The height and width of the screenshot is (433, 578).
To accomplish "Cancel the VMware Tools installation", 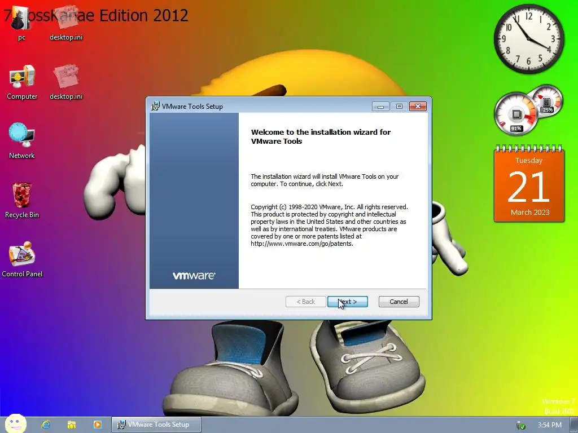I will (399, 302).
